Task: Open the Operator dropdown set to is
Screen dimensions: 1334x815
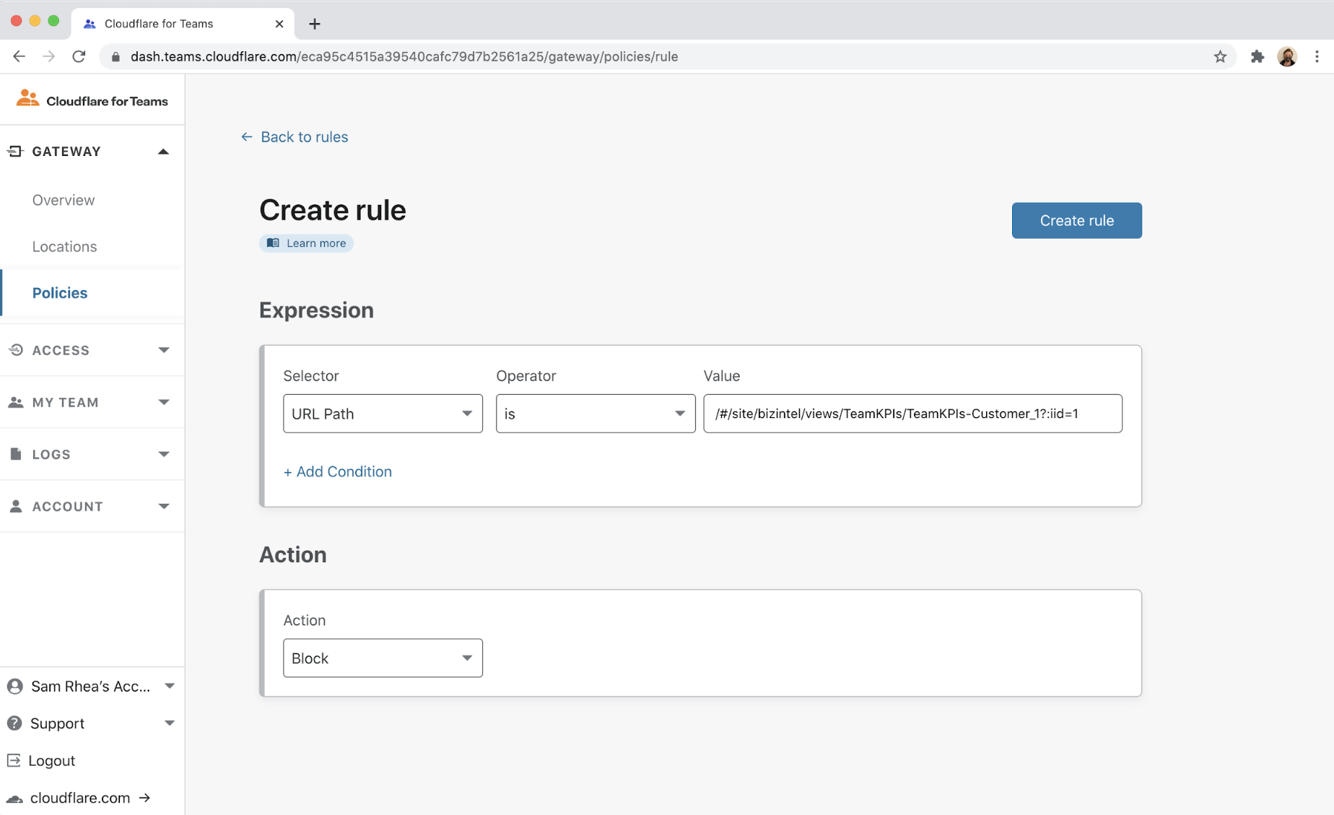Action: pyautogui.click(x=595, y=414)
